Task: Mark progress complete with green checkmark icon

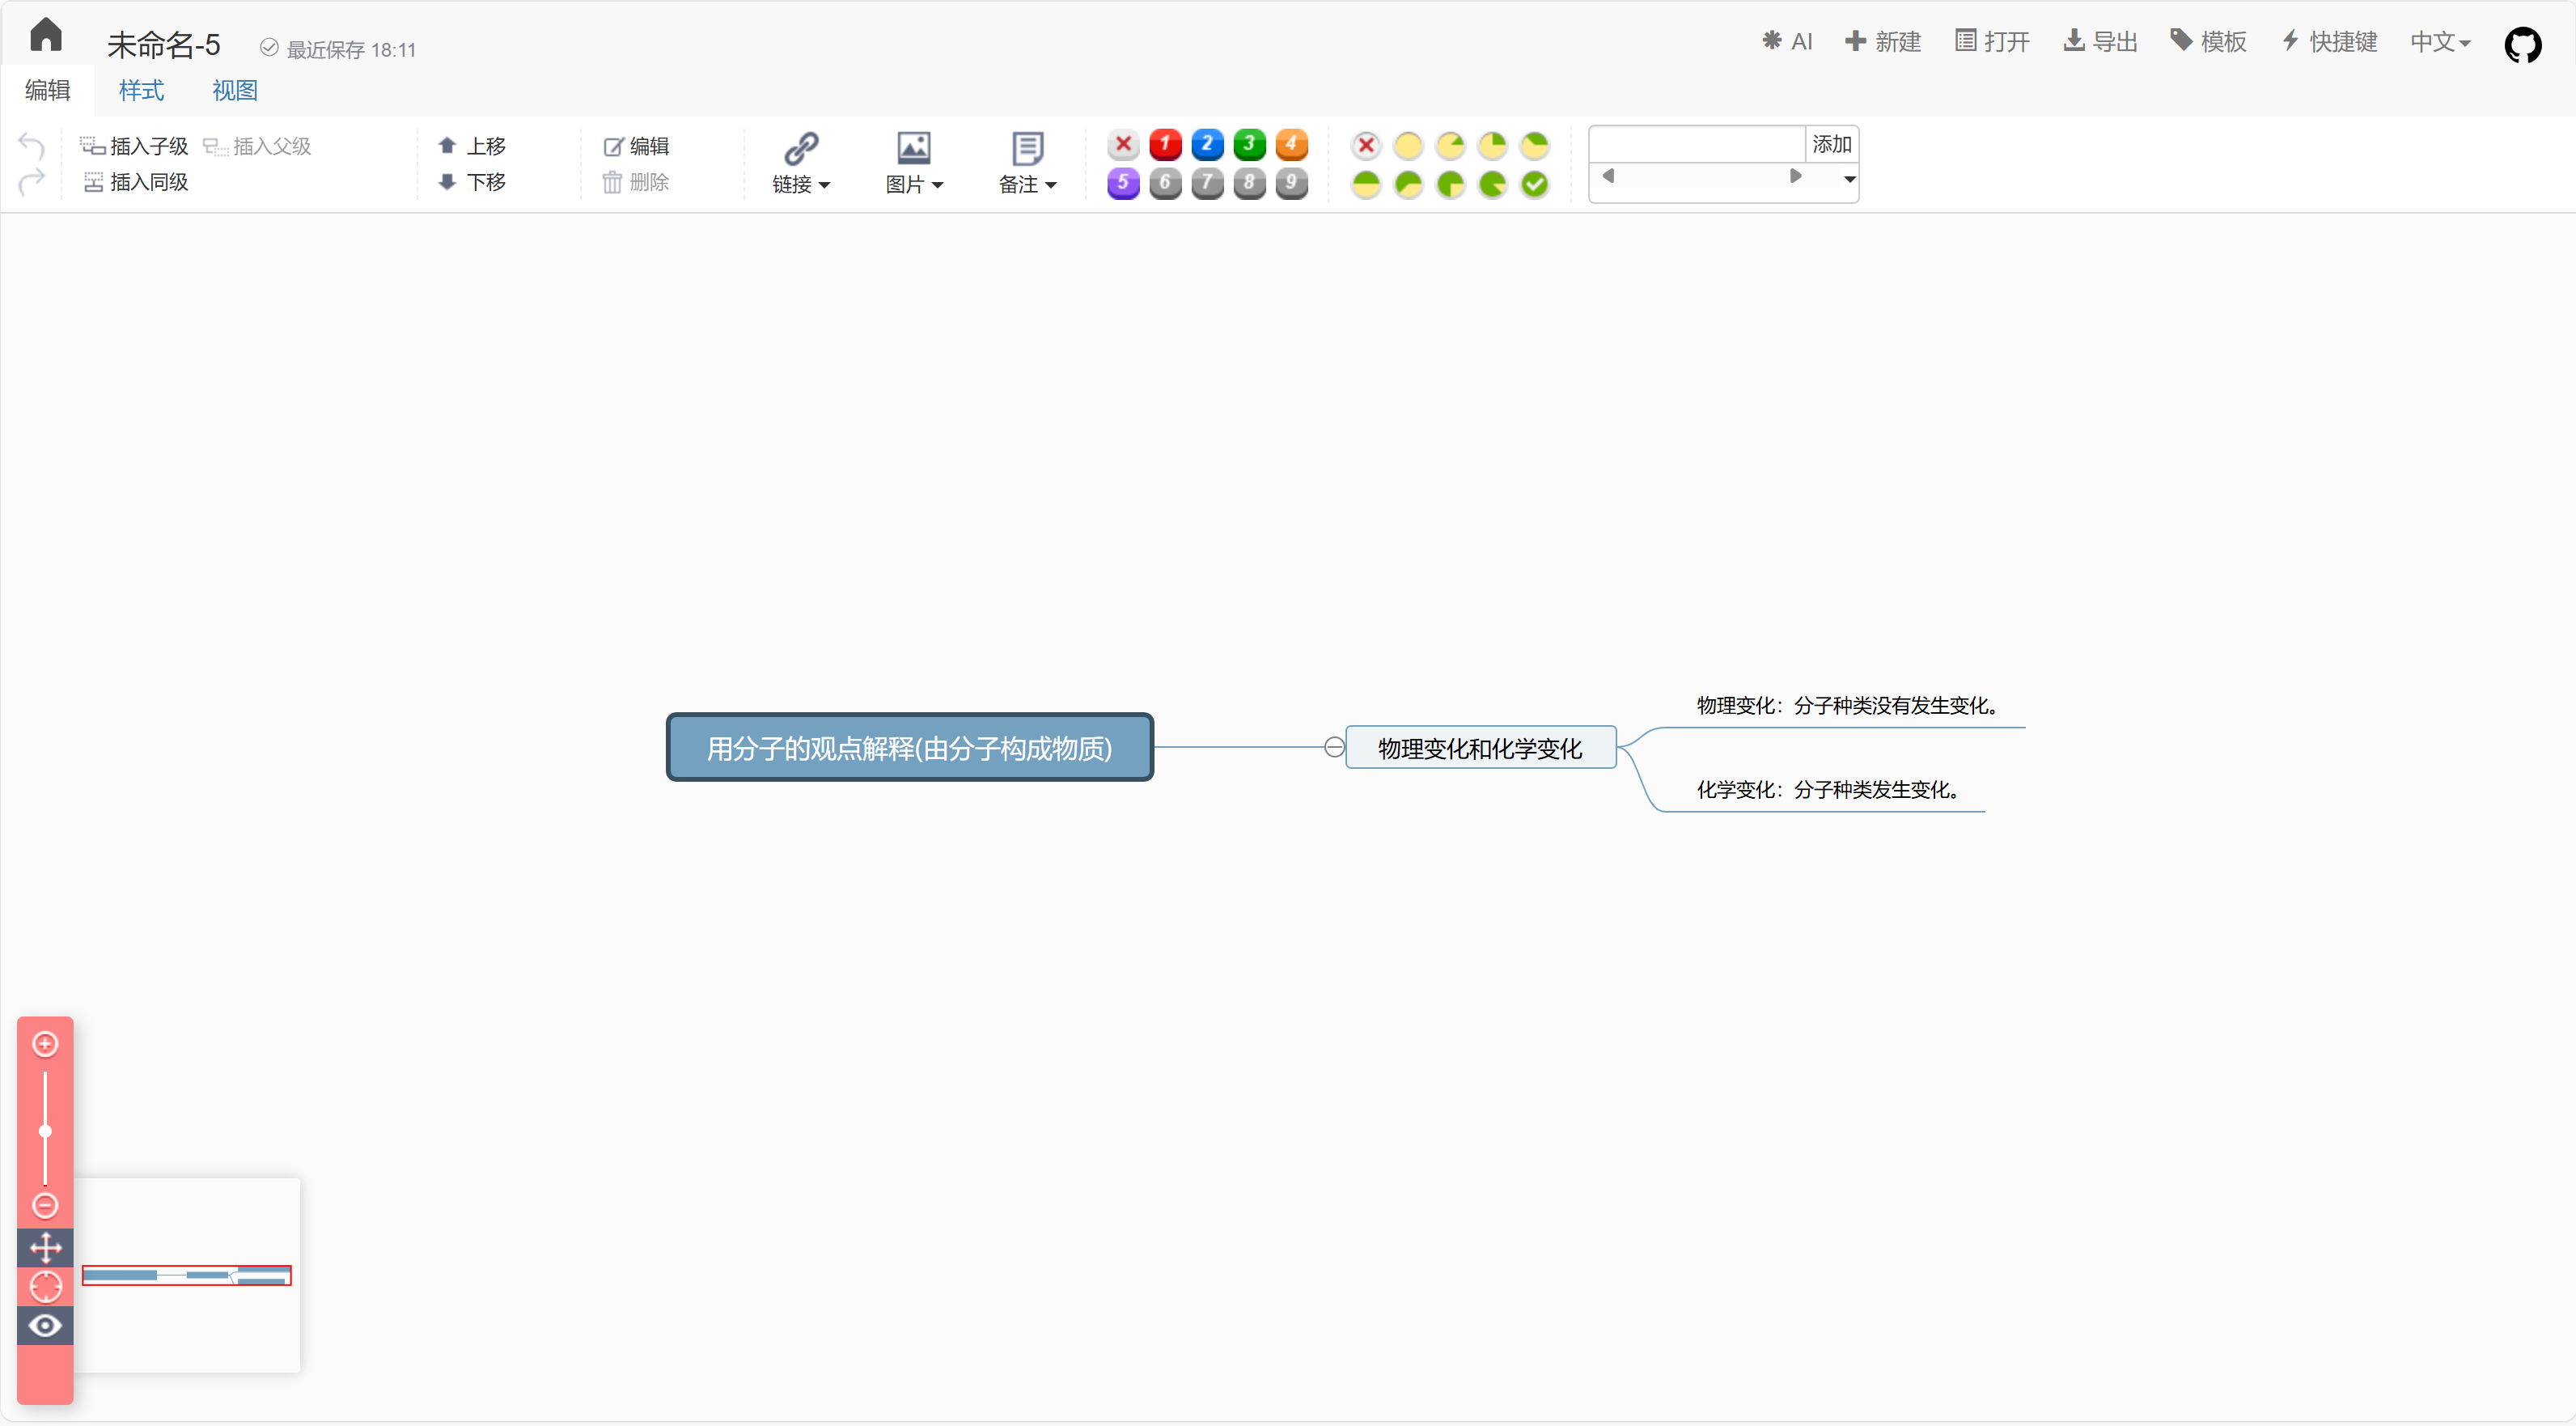Action: click(x=1535, y=184)
